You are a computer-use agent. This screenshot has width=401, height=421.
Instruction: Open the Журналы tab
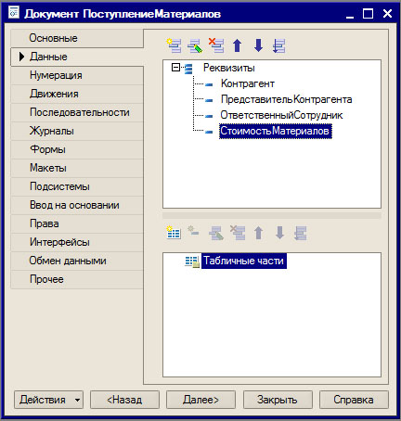pos(77,131)
